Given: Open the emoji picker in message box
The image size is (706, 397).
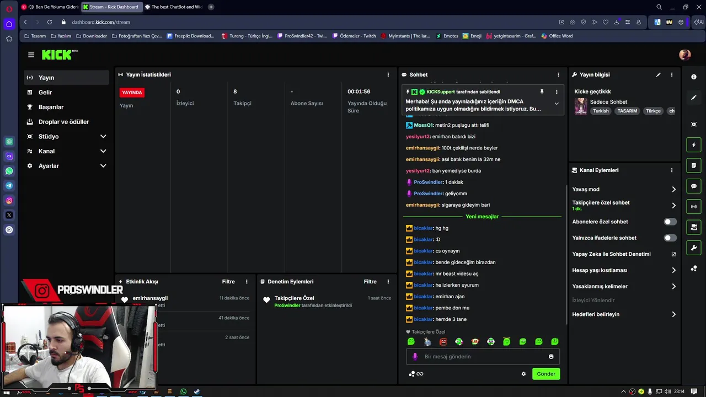Looking at the screenshot, I should pos(551,357).
